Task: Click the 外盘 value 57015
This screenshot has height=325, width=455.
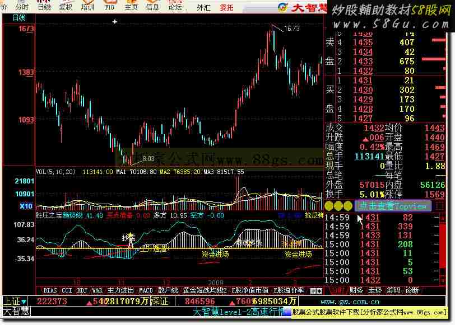Action: (x=372, y=185)
